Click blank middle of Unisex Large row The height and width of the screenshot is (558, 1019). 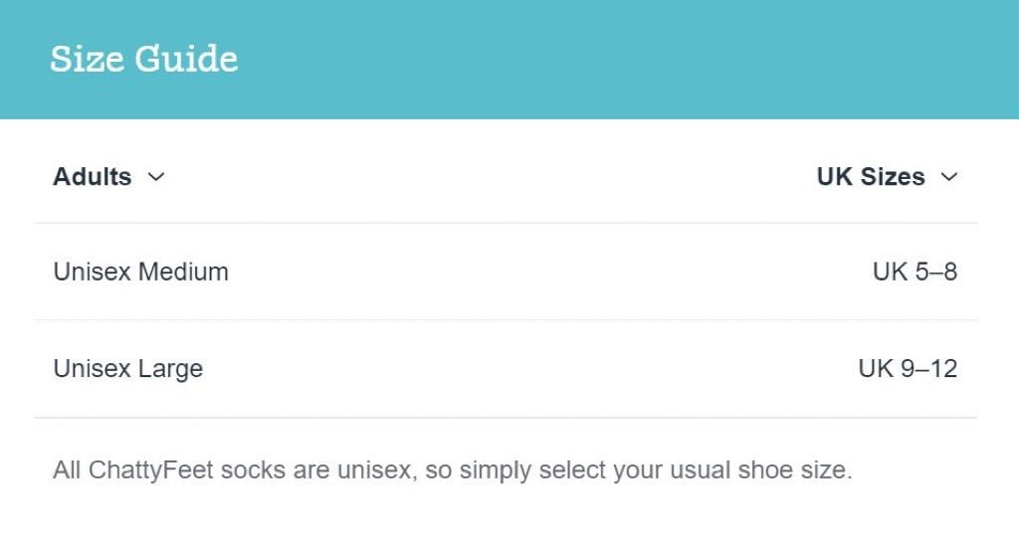tap(529, 369)
